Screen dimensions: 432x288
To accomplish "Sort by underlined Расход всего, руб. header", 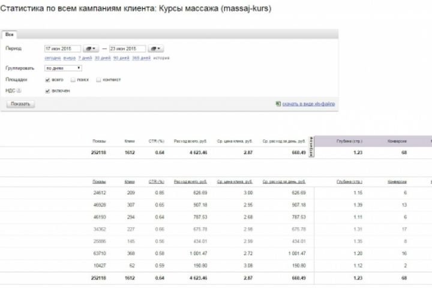I will [190, 182].
